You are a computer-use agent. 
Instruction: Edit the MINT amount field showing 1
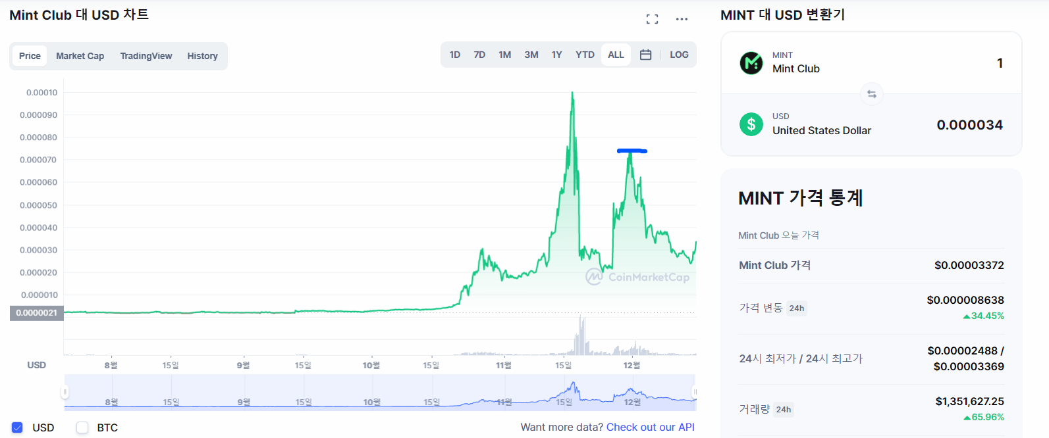[x=999, y=63]
